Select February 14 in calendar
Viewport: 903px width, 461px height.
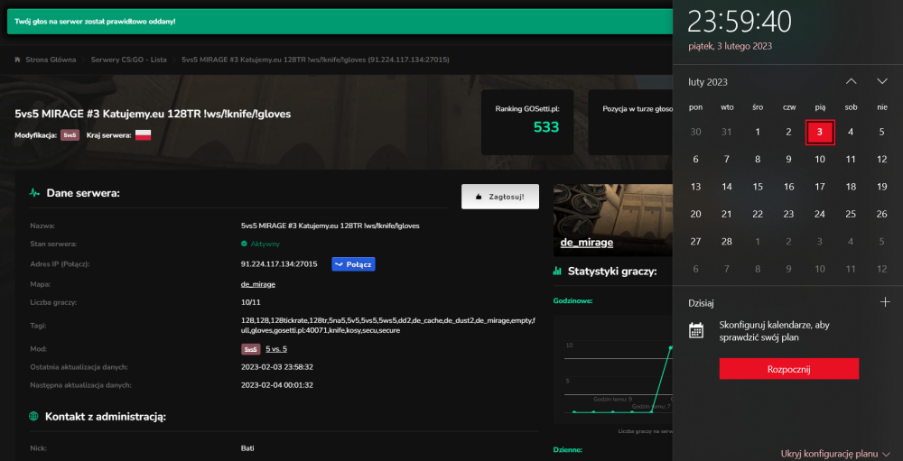click(727, 187)
